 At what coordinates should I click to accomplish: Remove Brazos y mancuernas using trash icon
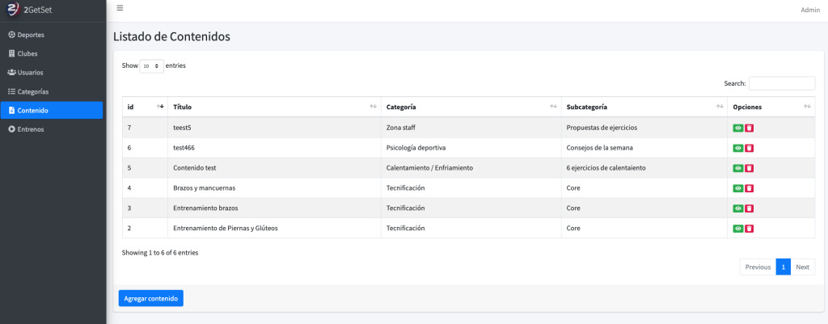pos(749,188)
